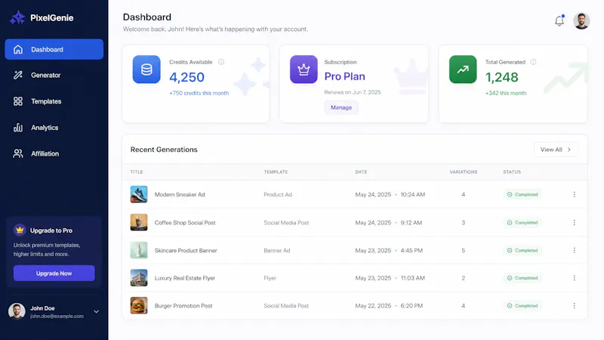Open the options menu for Coffee Shop Social Post
The image size is (604, 340).
point(574,223)
